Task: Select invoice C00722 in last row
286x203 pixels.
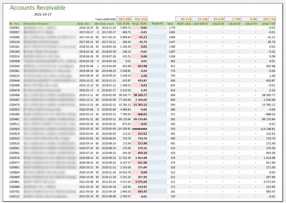Action: pos(15,197)
